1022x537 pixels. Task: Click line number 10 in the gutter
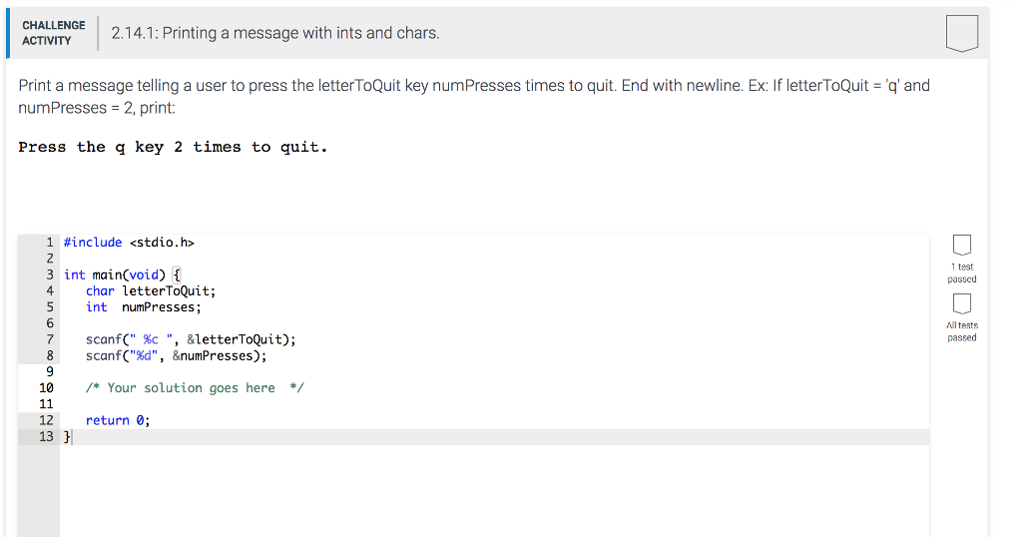pos(46,387)
